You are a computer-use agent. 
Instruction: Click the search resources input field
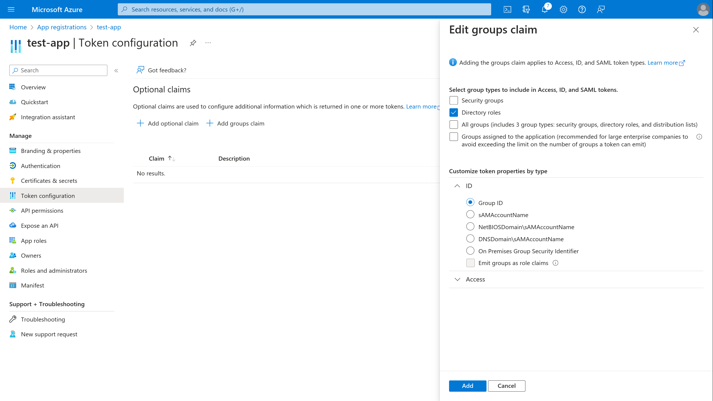pyautogui.click(x=304, y=9)
